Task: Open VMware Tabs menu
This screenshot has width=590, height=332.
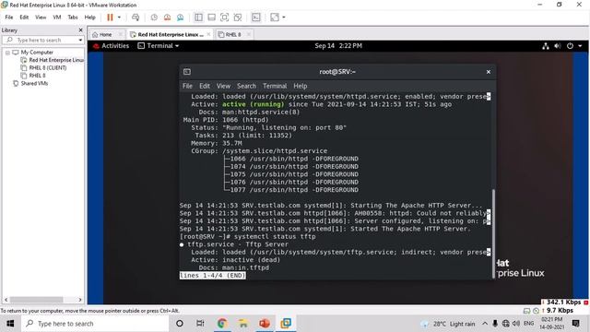Action: (73, 18)
